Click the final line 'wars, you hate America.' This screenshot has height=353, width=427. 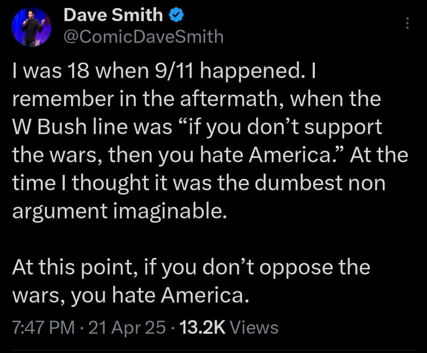(131, 296)
